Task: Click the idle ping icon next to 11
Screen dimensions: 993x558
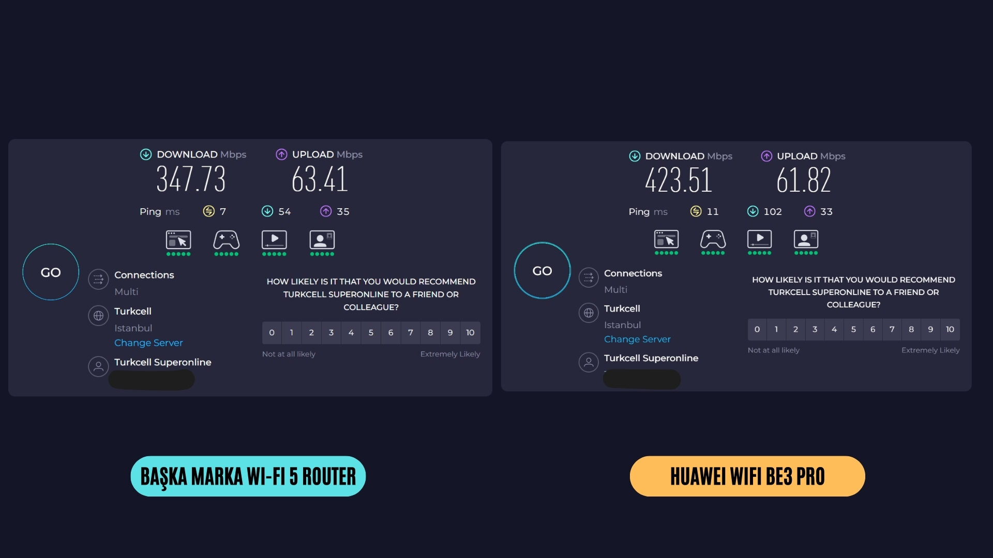Action: point(696,211)
